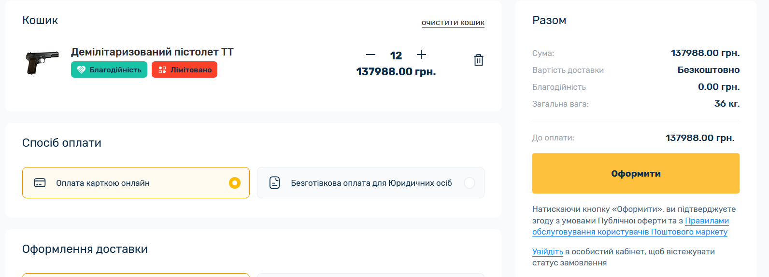Screen dimensions: 769x277
Task: Click the credit card payment icon
Action: [40, 183]
